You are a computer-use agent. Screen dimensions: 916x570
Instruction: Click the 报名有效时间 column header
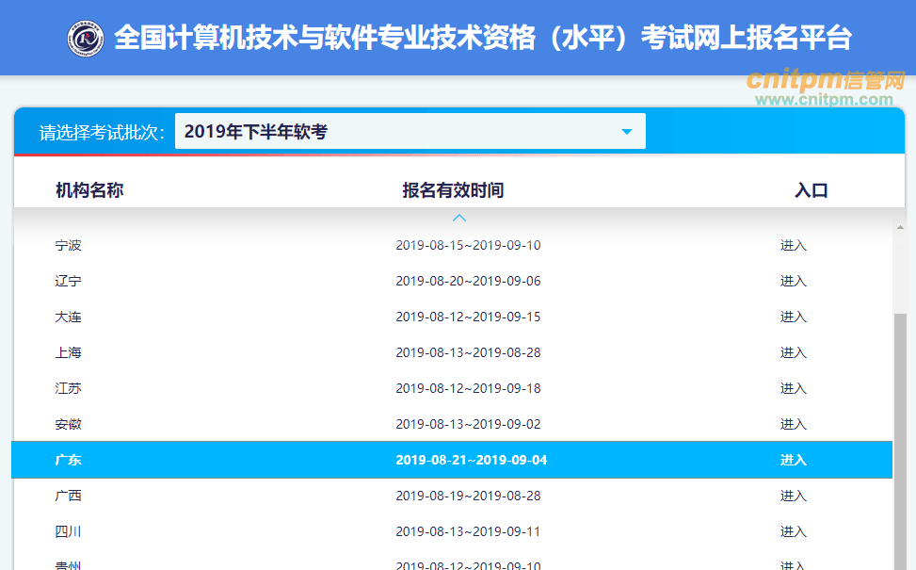(x=453, y=190)
